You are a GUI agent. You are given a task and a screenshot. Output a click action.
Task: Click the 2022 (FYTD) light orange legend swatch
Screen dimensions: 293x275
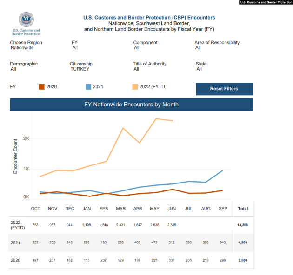tap(135, 87)
